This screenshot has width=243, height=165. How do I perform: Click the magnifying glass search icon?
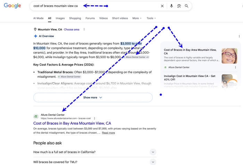pyautogui.click(x=186, y=6)
